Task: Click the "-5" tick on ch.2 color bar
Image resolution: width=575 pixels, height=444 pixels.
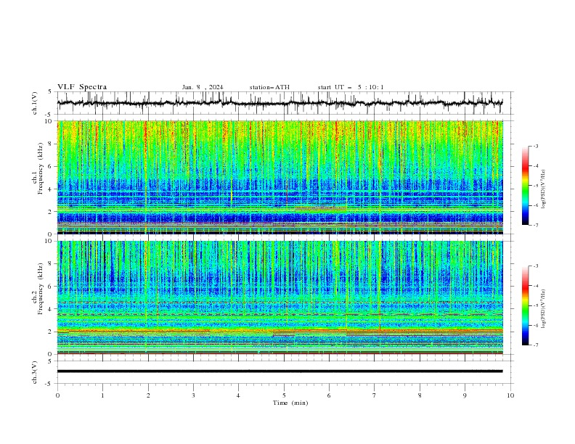Action: pos(536,305)
